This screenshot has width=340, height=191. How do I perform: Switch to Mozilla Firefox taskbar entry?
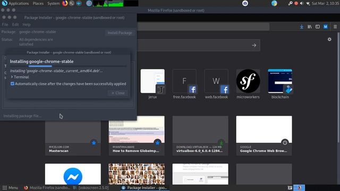pos(47,188)
